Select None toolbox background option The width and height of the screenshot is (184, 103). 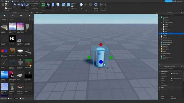coord(22,98)
